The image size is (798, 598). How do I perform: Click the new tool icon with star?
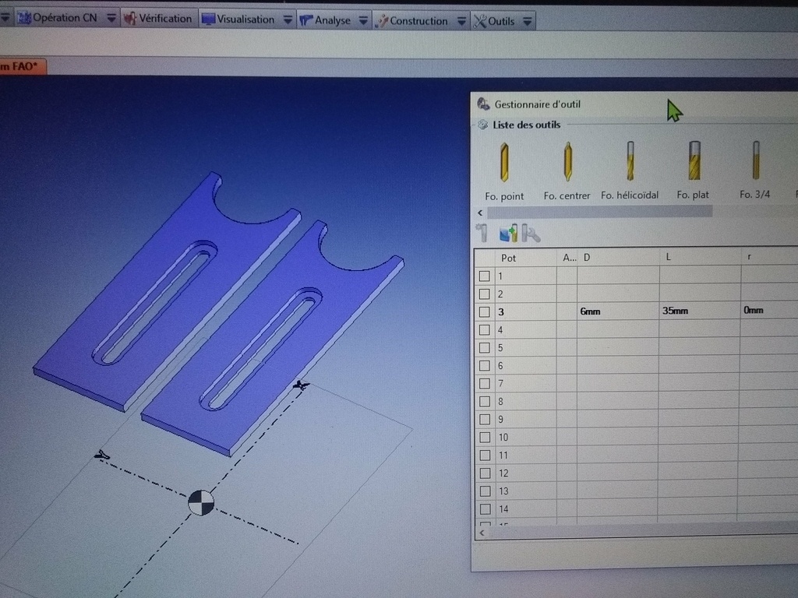(482, 234)
